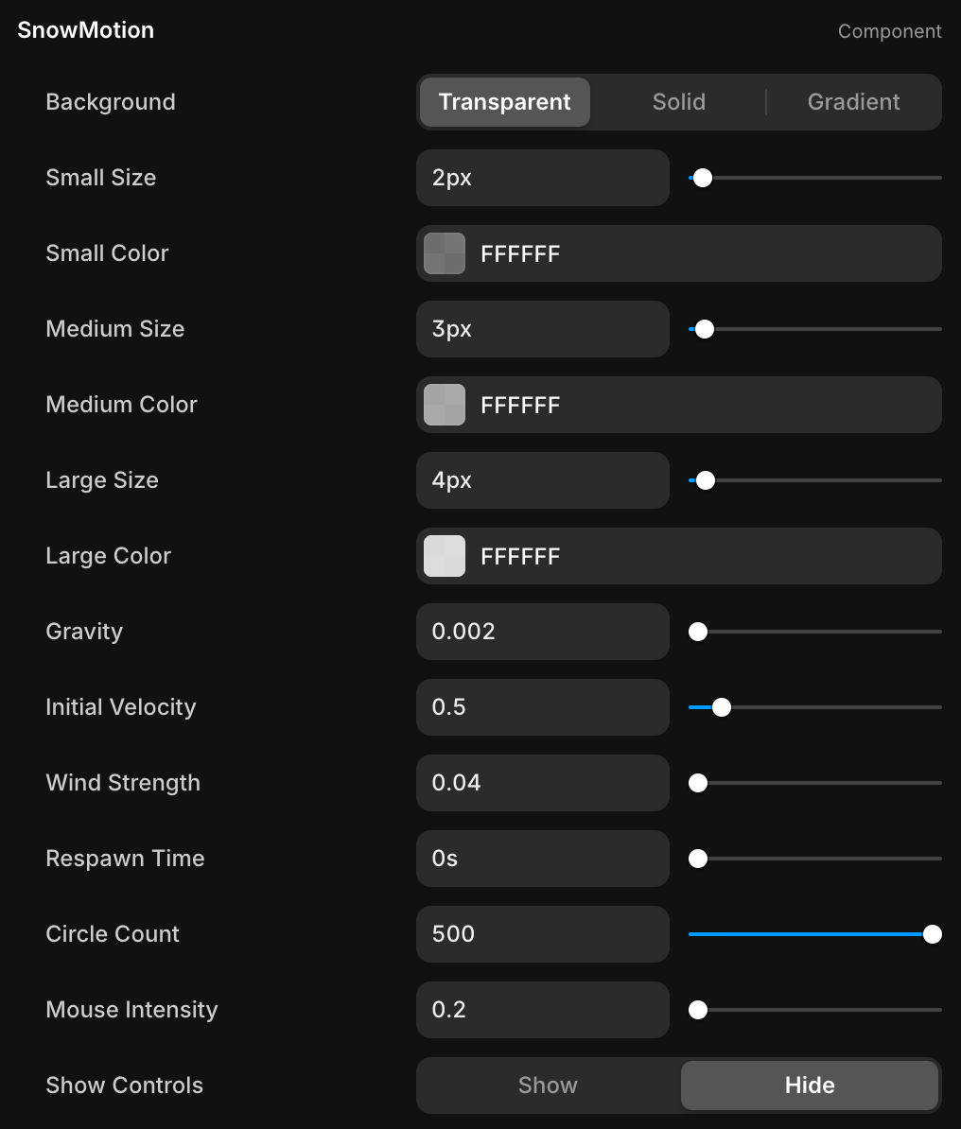Screen dimensions: 961x1129
Task: Open the Medium Color swatch
Action: (445, 405)
